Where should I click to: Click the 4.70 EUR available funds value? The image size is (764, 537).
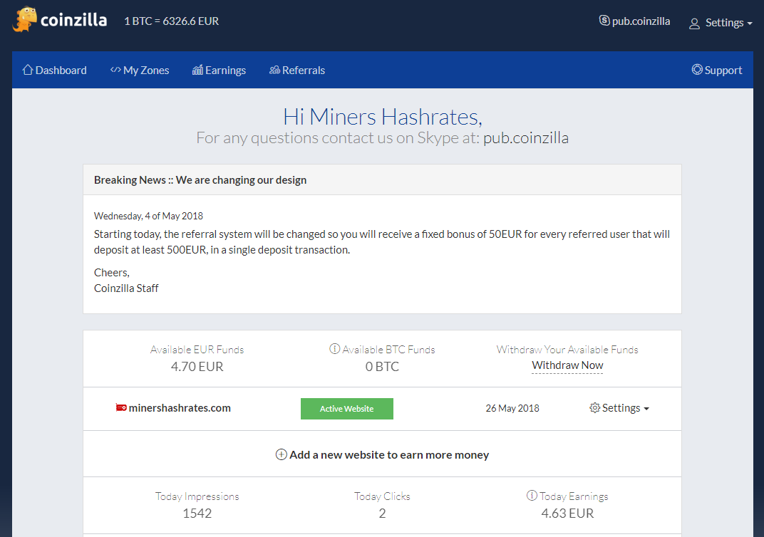(x=197, y=367)
